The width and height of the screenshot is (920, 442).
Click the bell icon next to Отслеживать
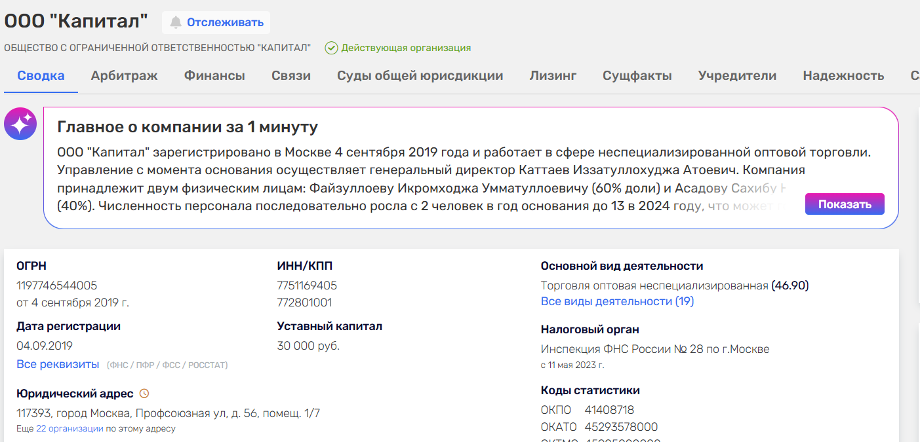(175, 22)
